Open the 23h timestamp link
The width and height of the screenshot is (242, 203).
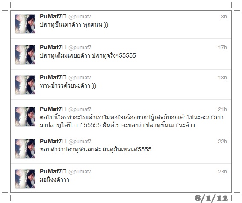tap(222, 172)
